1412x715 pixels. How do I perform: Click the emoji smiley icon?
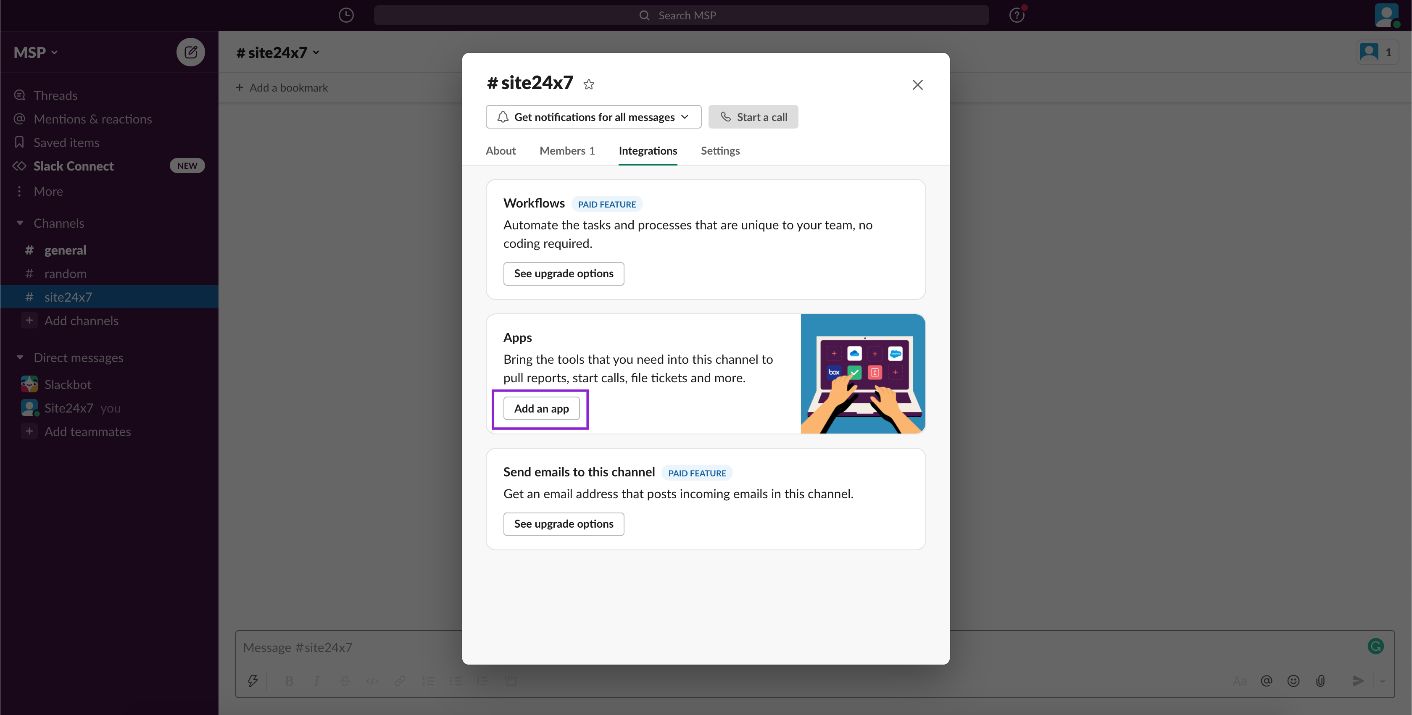click(x=1293, y=681)
